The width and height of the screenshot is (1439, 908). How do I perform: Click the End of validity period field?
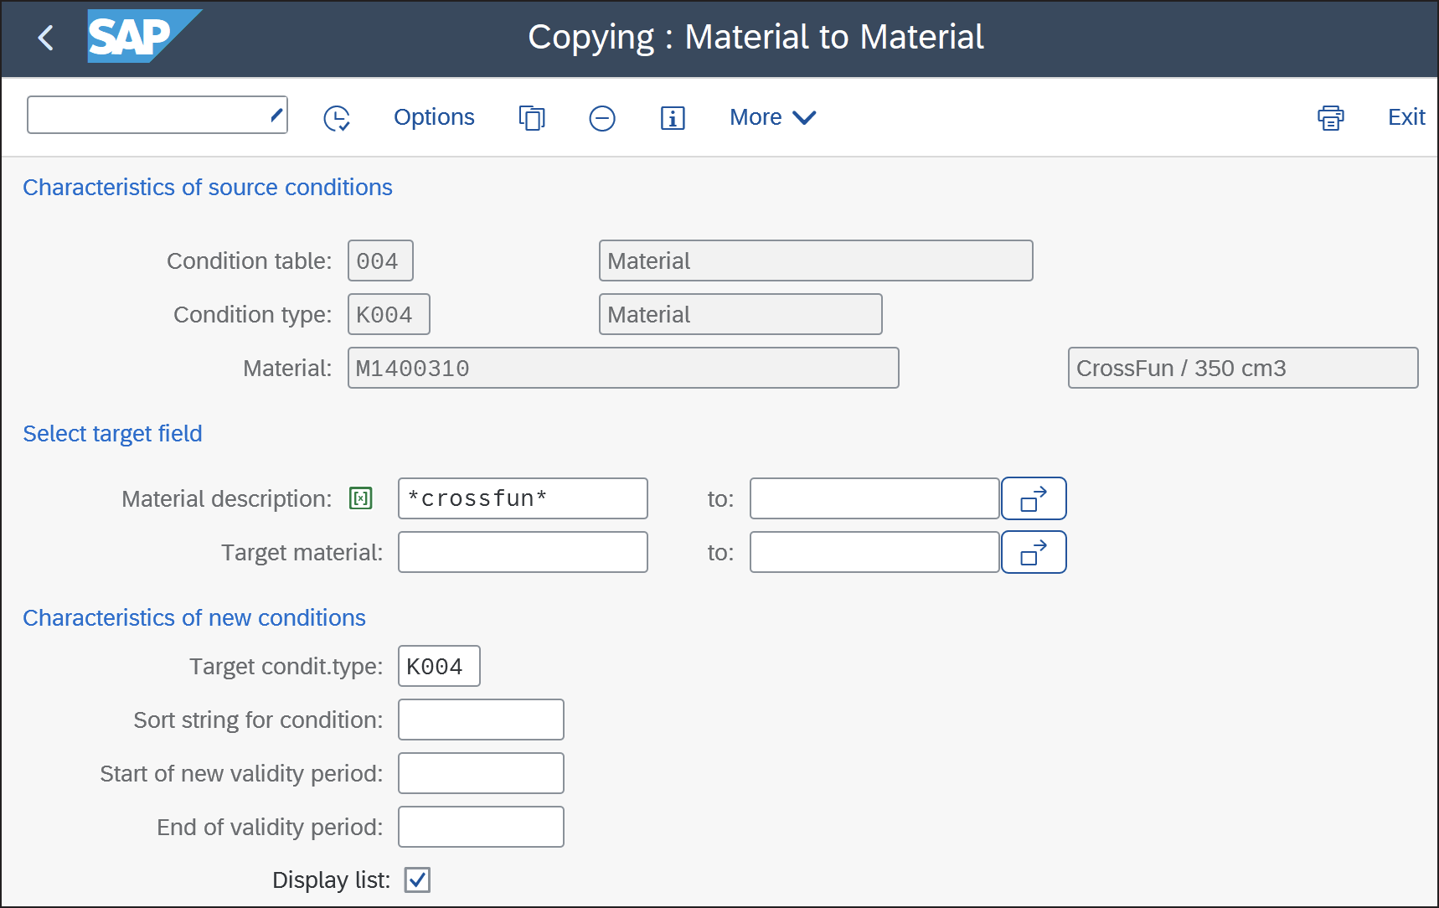(481, 827)
